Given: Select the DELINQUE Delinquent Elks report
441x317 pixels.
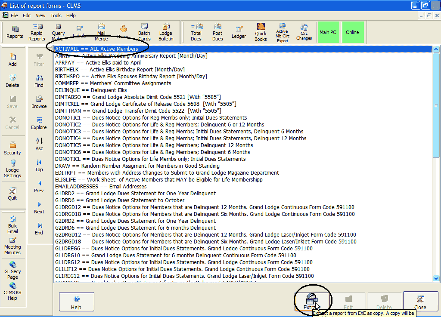Looking at the screenshot, I should pyautogui.click(x=91, y=90).
